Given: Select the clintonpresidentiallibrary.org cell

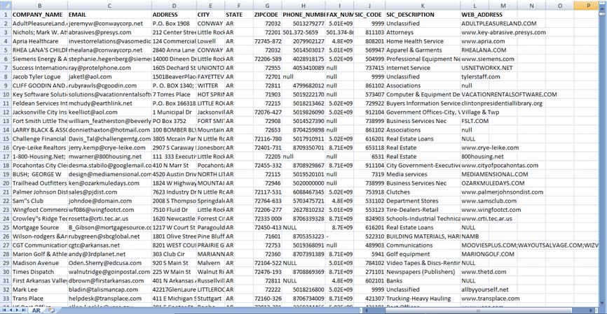Looking at the screenshot, I should click(475, 104).
